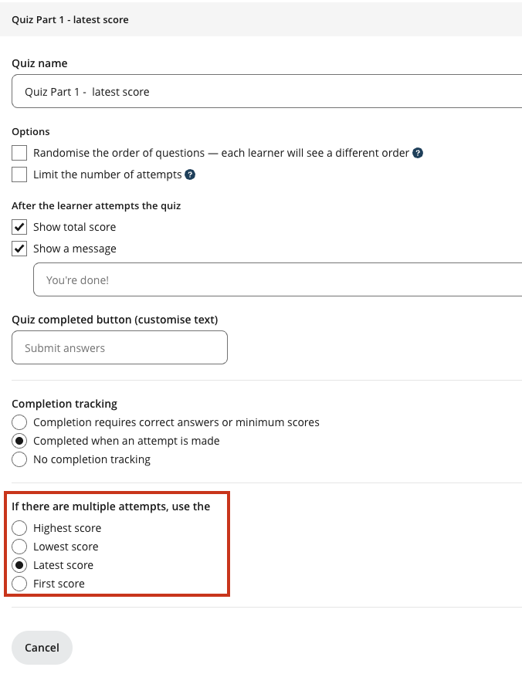Image resolution: width=522 pixels, height=684 pixels.
Task: Choose Highest score for multiple attempts
Action: [x=19, y=528]
